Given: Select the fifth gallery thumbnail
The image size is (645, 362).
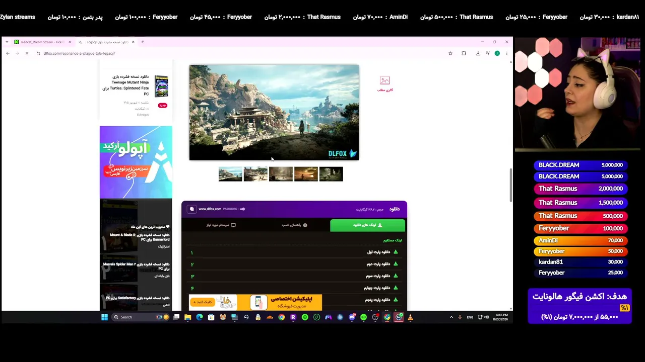Looking at the screenshot, I should (331, 174).
